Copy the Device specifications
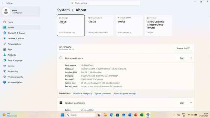 coord(182,58)
